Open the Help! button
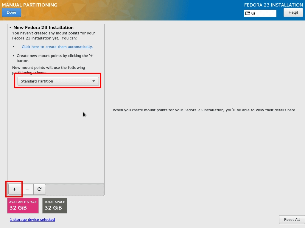305x228 pixels. (x=293, y=12)
